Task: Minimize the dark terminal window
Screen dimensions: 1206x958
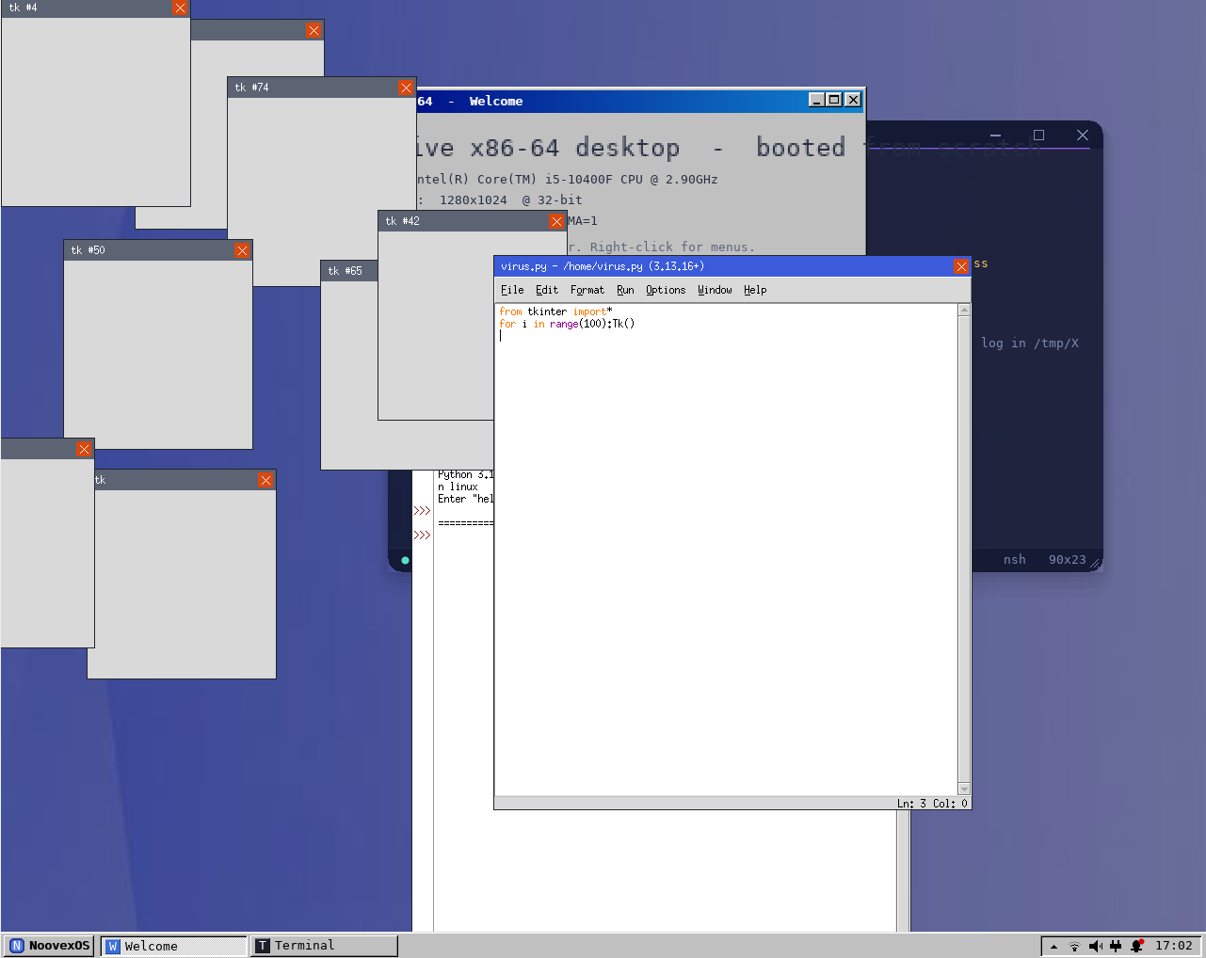Action: 995,136
